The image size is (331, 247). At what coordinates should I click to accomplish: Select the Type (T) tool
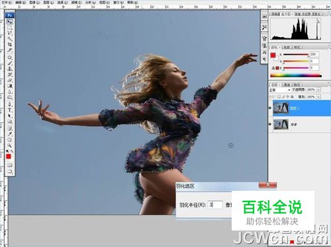click(9, 110)
